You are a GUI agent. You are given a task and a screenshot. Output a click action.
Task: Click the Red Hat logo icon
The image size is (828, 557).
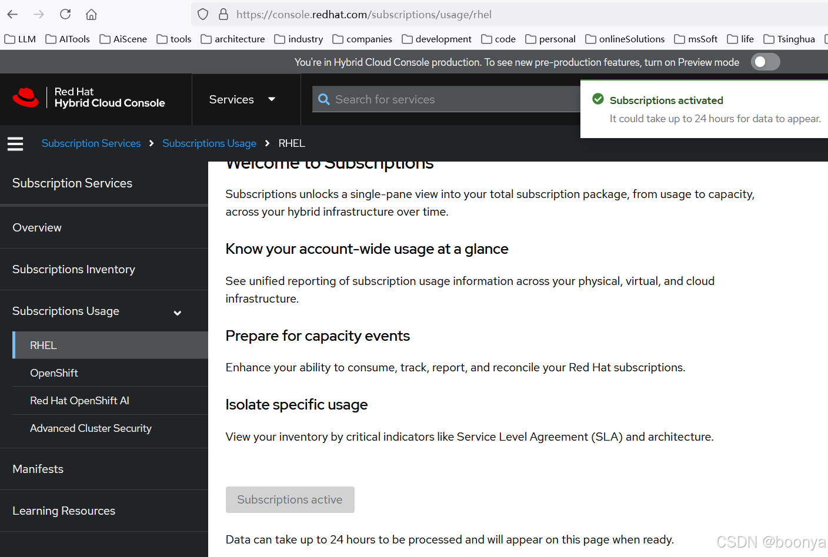point(26,98)
